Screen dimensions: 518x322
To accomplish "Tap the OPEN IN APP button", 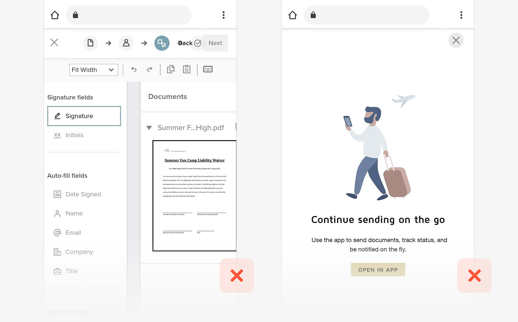I will (x=378, y=269).
